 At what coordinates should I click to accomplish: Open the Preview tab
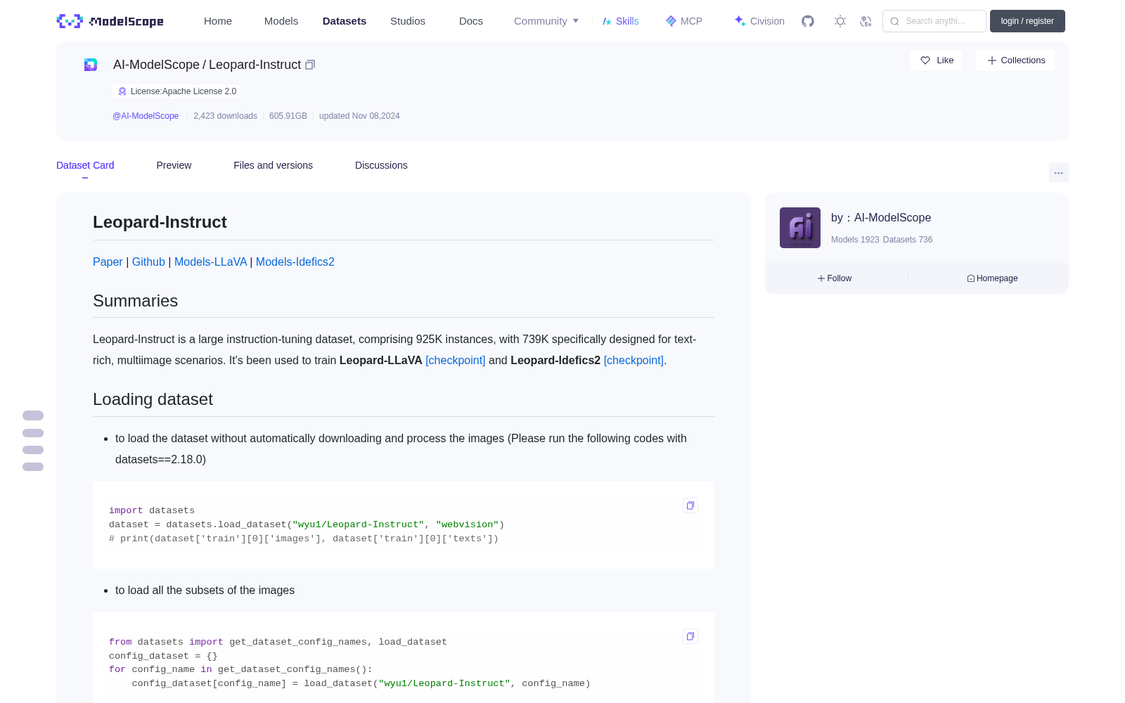click(x=174, y=165)
